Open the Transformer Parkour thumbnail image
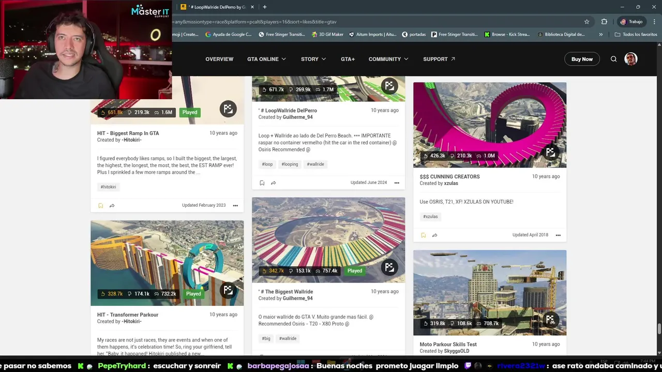 tap(167, 263)
